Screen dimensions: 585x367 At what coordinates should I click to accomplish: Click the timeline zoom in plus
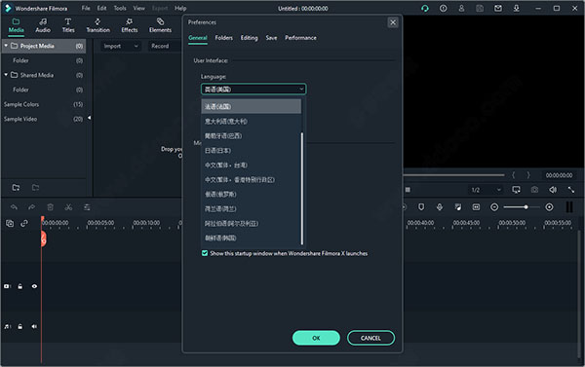549,206
